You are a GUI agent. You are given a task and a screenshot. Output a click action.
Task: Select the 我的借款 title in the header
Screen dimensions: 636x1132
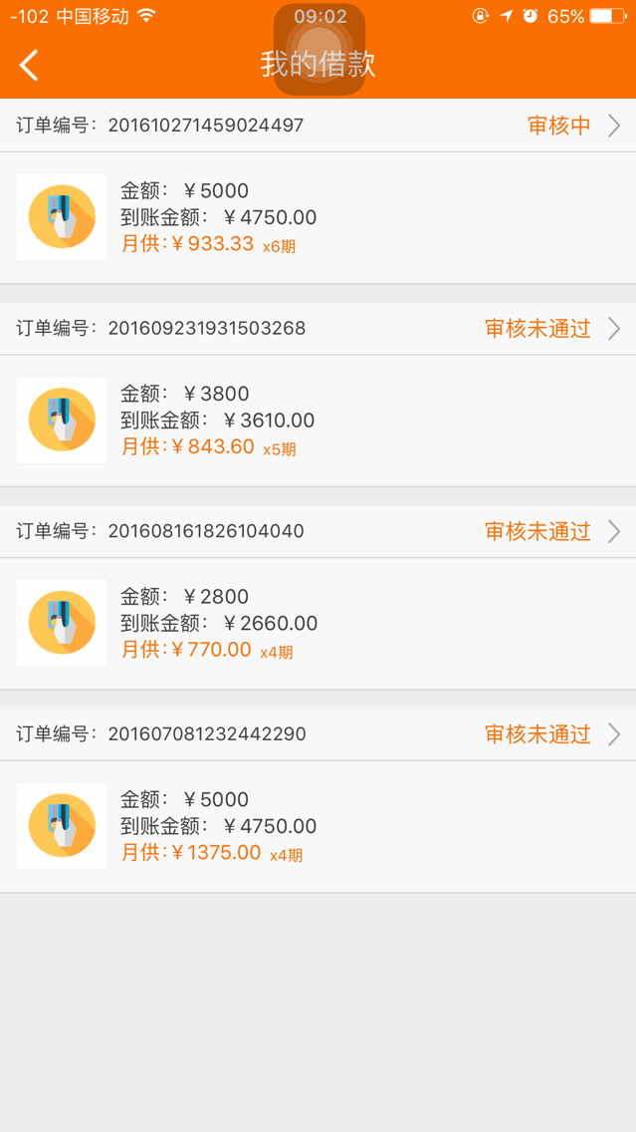pyautogui.click(x=318, y=63)
